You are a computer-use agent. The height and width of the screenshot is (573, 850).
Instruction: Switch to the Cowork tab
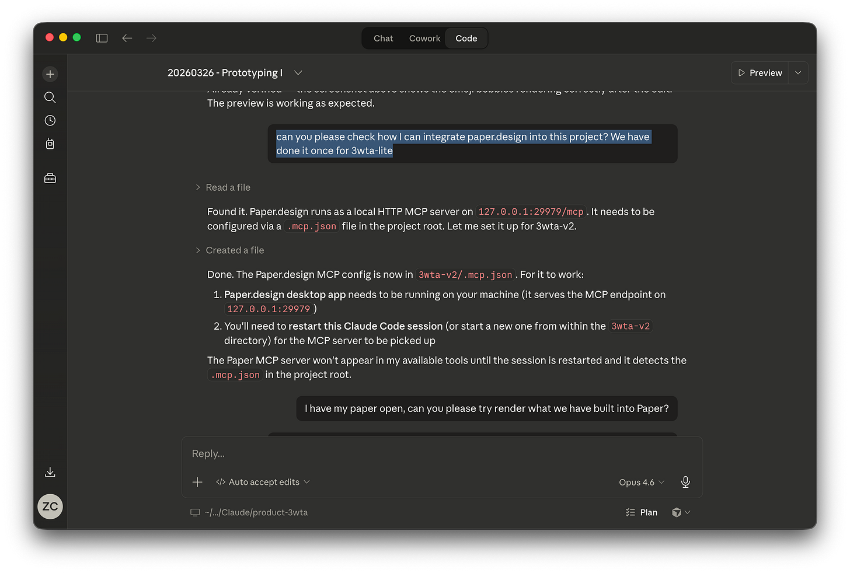pos(424,39)
